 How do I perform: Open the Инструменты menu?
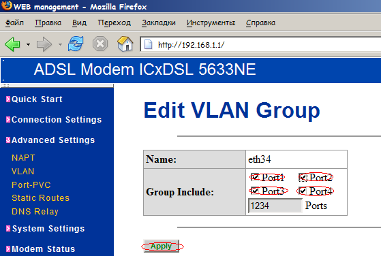click(x=211, y=22)
